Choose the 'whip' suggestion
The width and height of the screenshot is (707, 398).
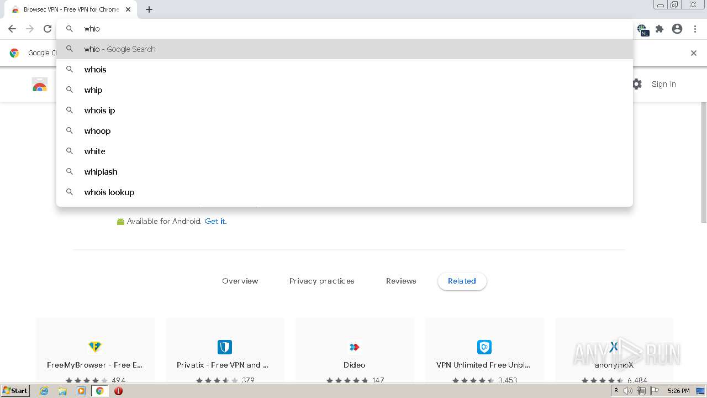coord(345,90)
